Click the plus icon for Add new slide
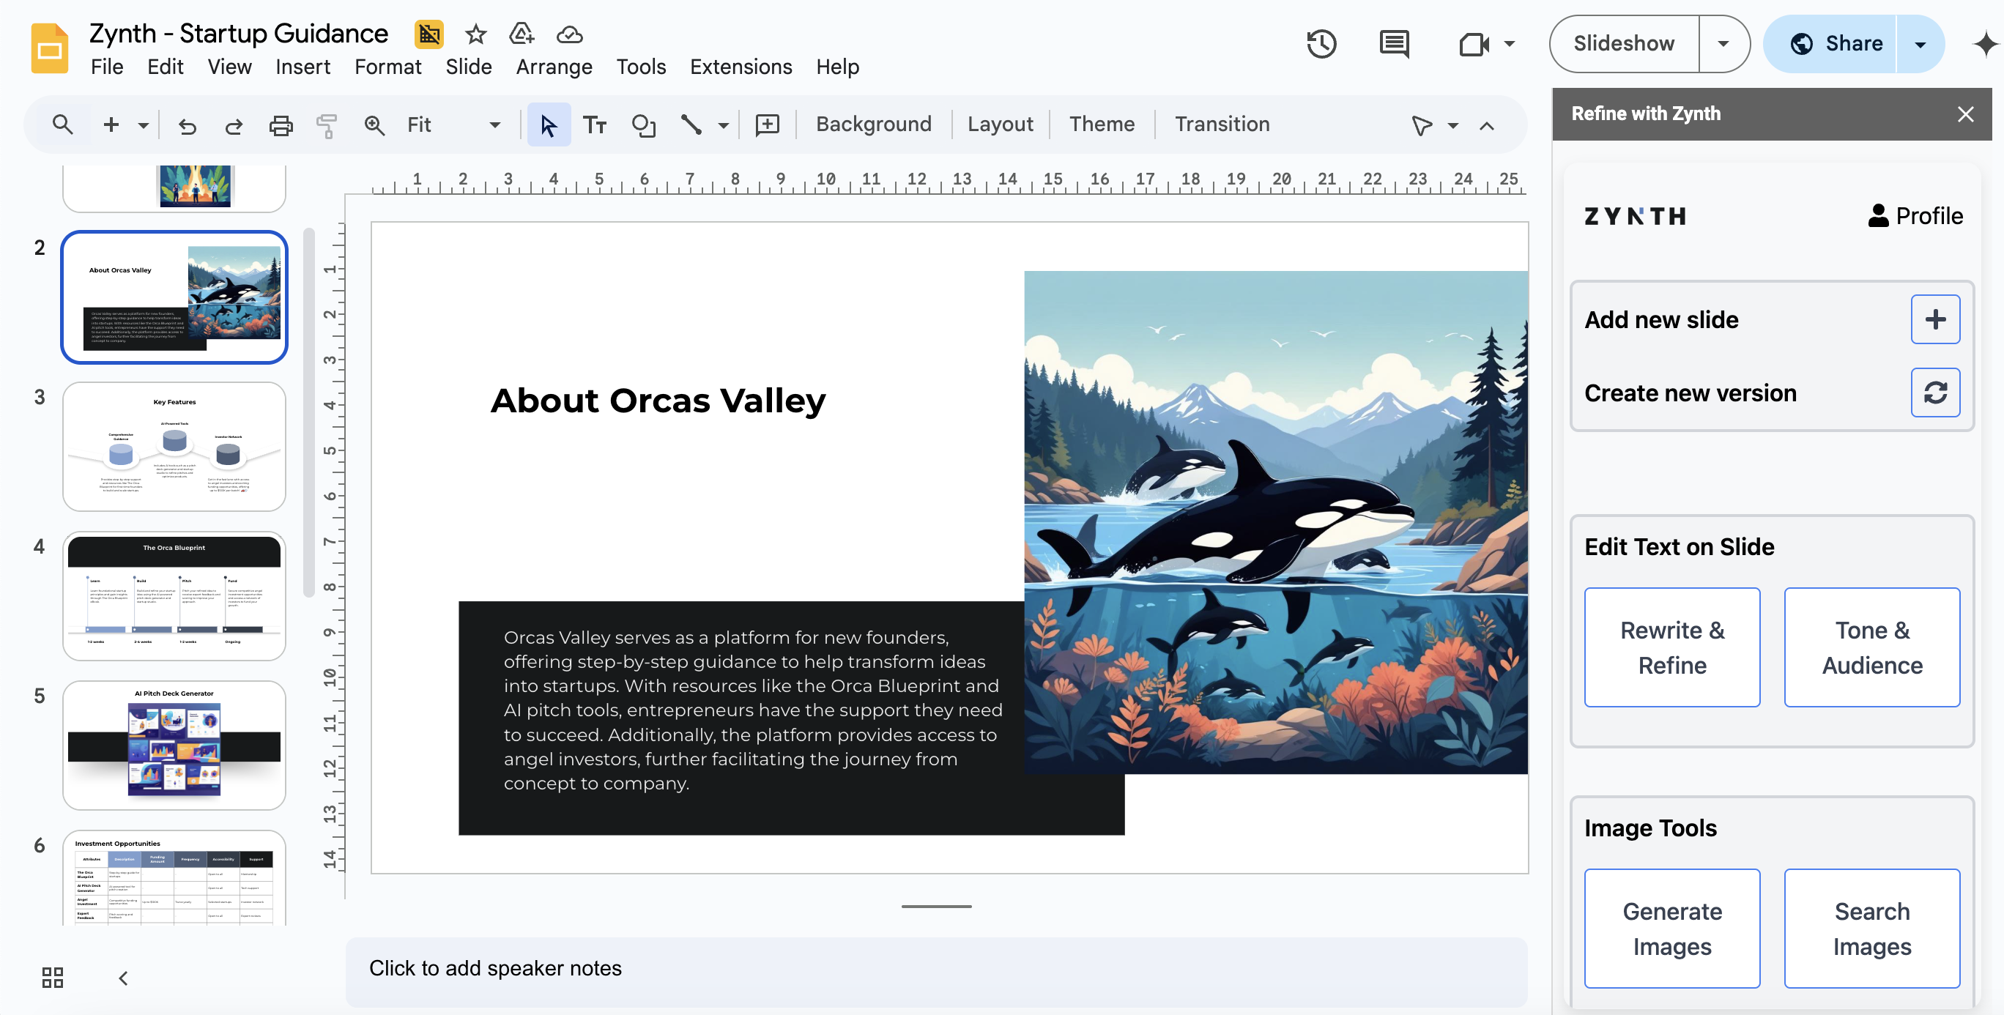2004x1015 pixels. point(1936,319)
